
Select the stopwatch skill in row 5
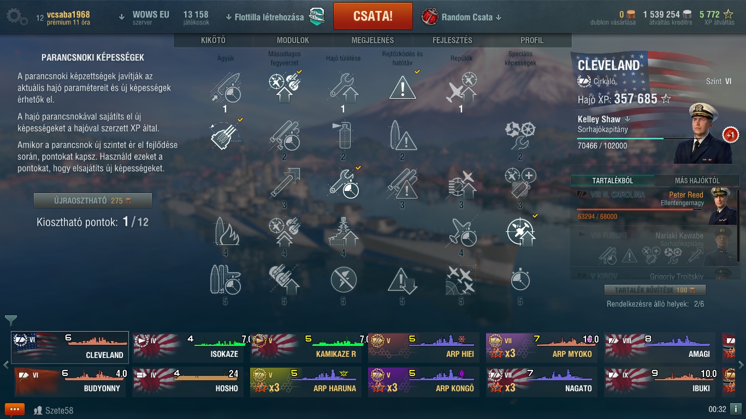520,279
